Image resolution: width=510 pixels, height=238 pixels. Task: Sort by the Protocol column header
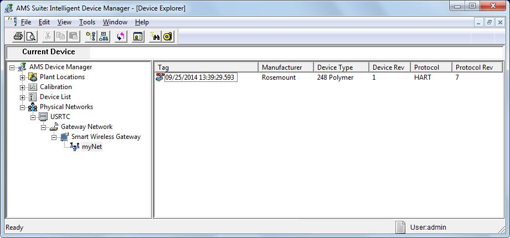pyautogui.click(x=431, y=68)
